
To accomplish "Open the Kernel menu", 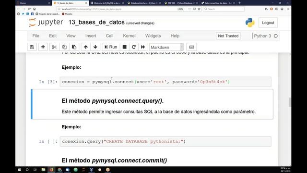I will 129,36.
